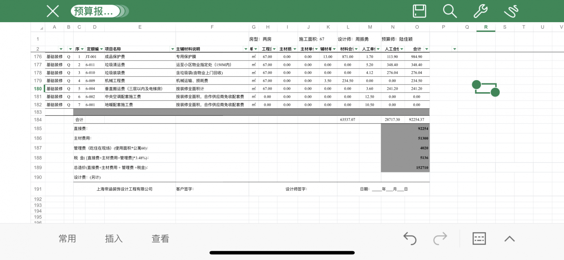Tap the save file icon
The width and height of the screenshot is (564, 260).
(419, 11)
